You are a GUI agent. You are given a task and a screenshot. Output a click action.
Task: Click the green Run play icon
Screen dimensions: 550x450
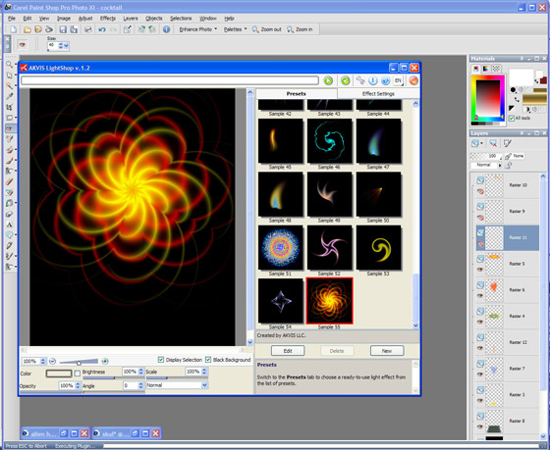[x=328, y=81]
